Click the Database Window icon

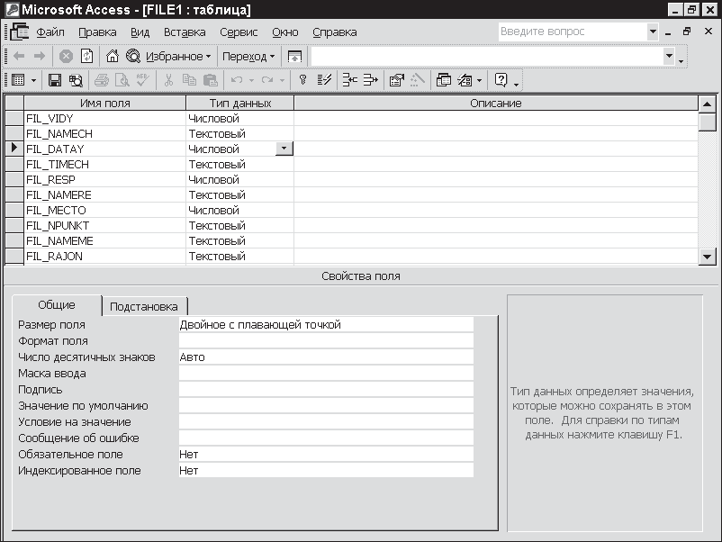(x=444, y=80)
